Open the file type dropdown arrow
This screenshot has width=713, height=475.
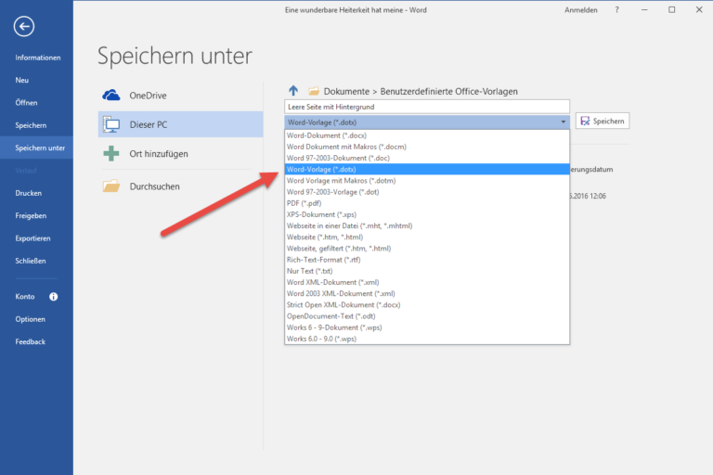pos(563,122)
